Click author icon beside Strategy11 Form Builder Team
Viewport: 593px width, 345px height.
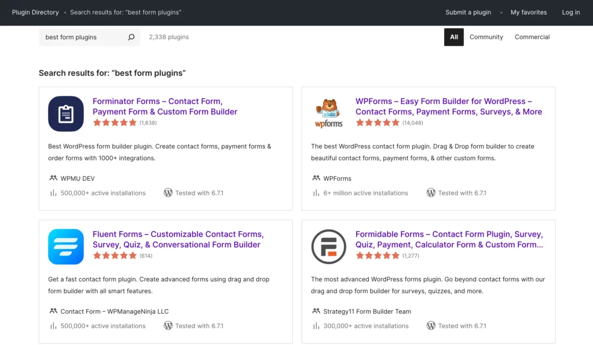pyautogui.click(x=316, y=311)
